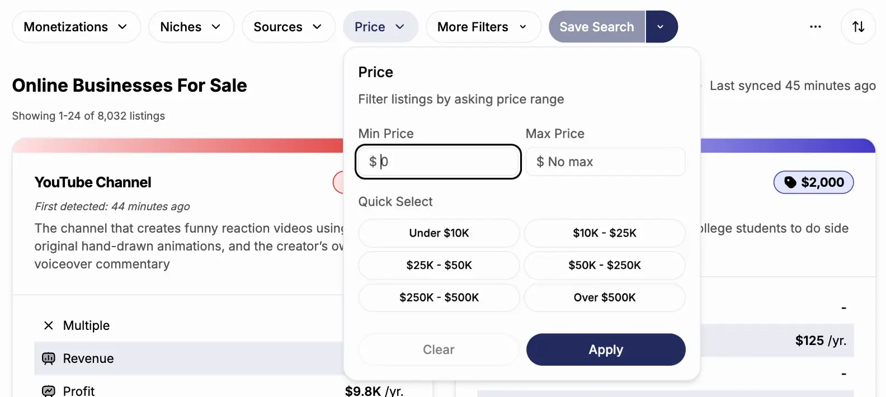This screenshot has height=397, width=886.
Task: Clear the price filter
Action: point(439,349)
